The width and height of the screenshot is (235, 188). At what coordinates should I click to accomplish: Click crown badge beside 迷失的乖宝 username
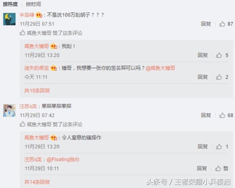pyautogui.click(x=54, y=68)
